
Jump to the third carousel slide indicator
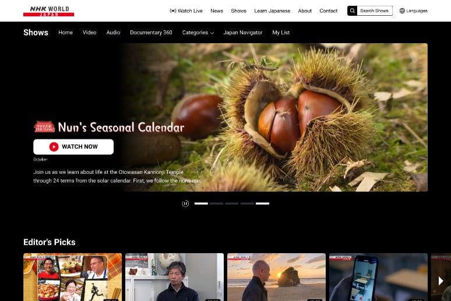point(232,204)
